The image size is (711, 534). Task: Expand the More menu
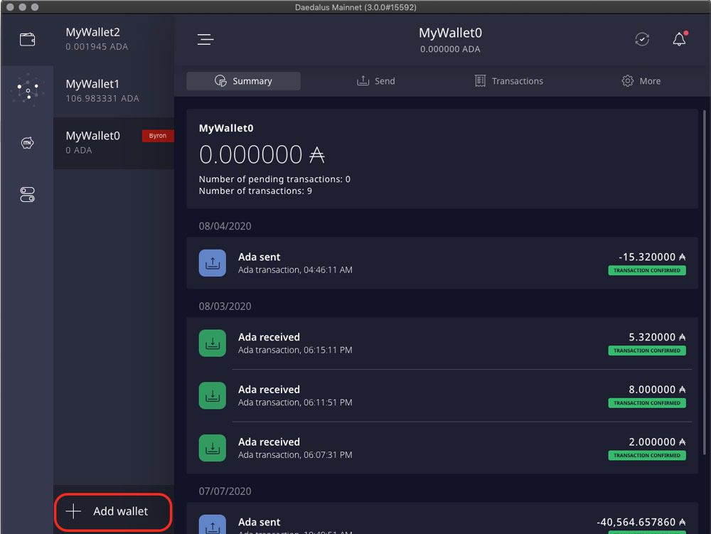[641, 81]
